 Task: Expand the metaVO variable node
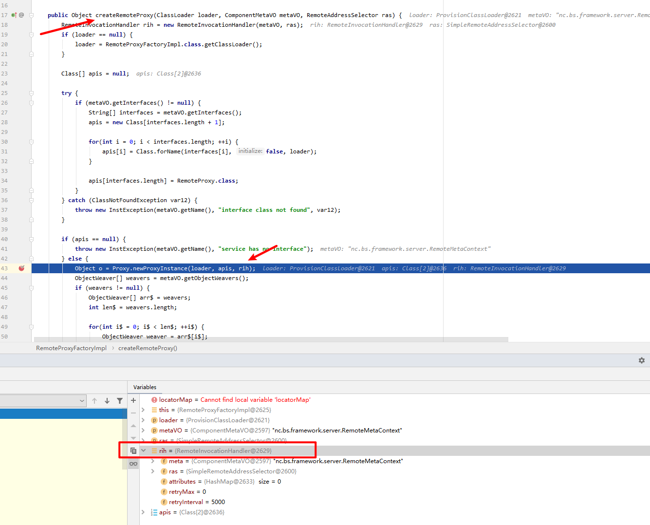pyautogui.click(x=143, y=431)
